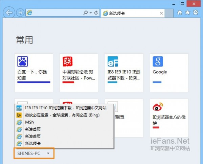Select 新选项卡 entry in the popup list
Viewport: 203px width, 164px height.
tap(64, 144)
